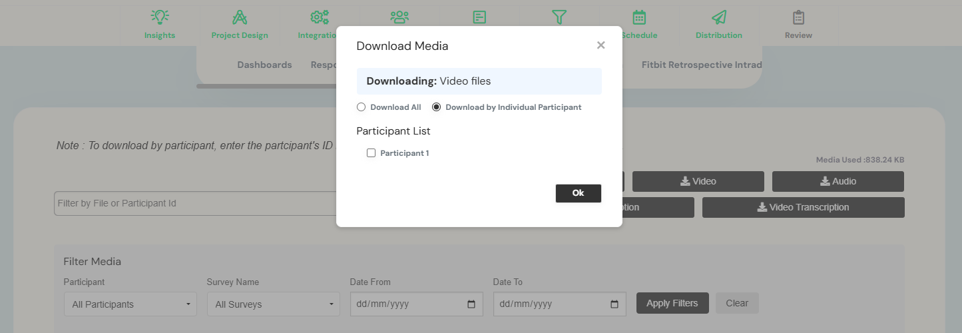Click the Apply Filters button
The image size is (962, 333).
(x=672, y=303)
